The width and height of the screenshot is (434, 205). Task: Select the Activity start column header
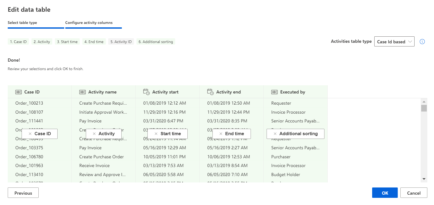coord(168,92)
